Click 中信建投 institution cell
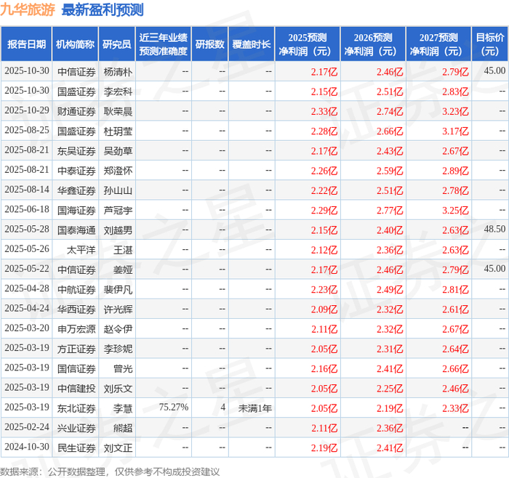 pos(76,389)
